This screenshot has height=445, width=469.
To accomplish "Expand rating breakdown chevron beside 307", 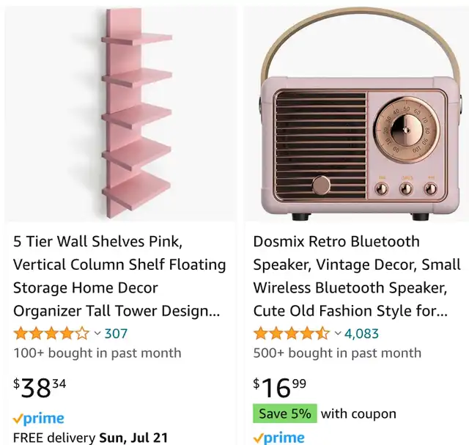I will [x=97, y=333].
